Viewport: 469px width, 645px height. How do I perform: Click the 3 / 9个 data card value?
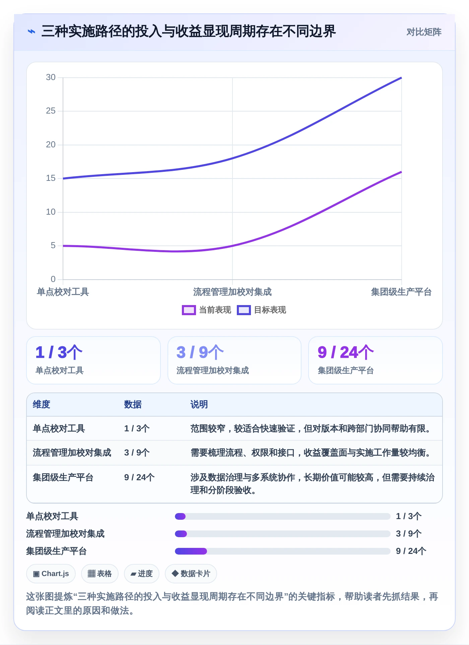coord(200,352)
